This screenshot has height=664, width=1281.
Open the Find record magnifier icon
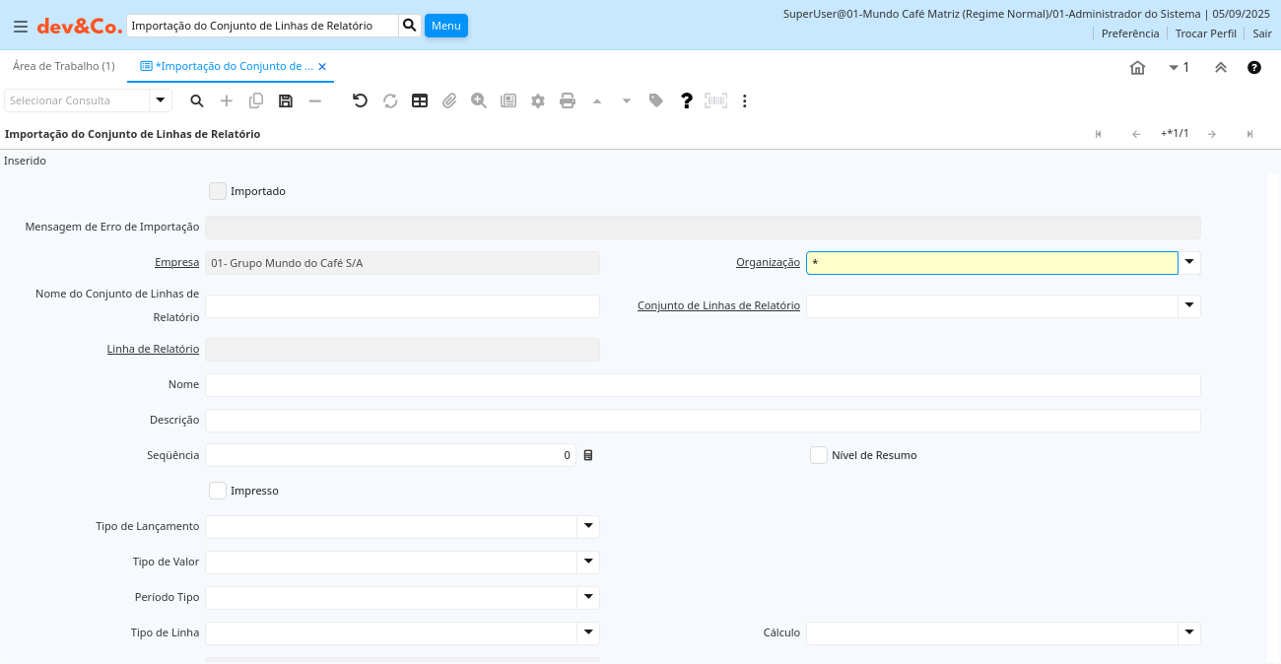pos(197,100)
